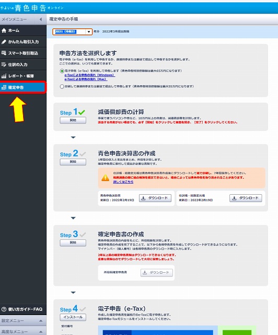Download the 仕訳帳・総勘定元帳 file
Image resolution: width=278 pixels, height=335 pixels.
click(x=246, y=198)
